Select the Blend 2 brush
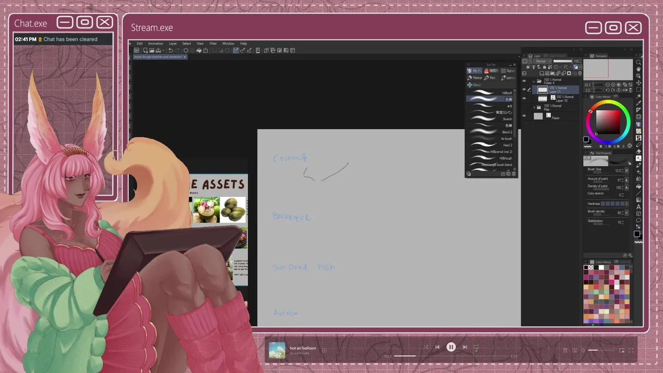This screenshot has height=373, width=663. (490, 132)
